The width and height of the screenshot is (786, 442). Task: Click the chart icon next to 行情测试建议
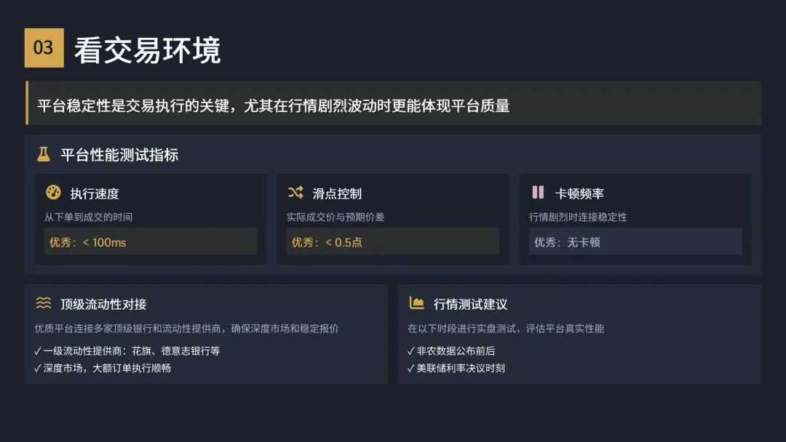(x=417, y=303)
